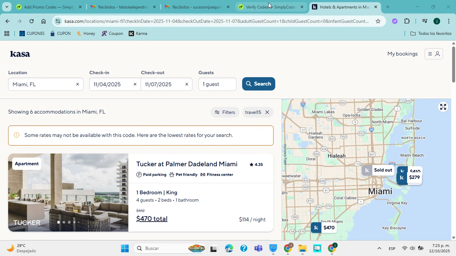Screen dimensions: 456x256
Task: Expand the tab search dropdown
Action: tap(7, 7)
